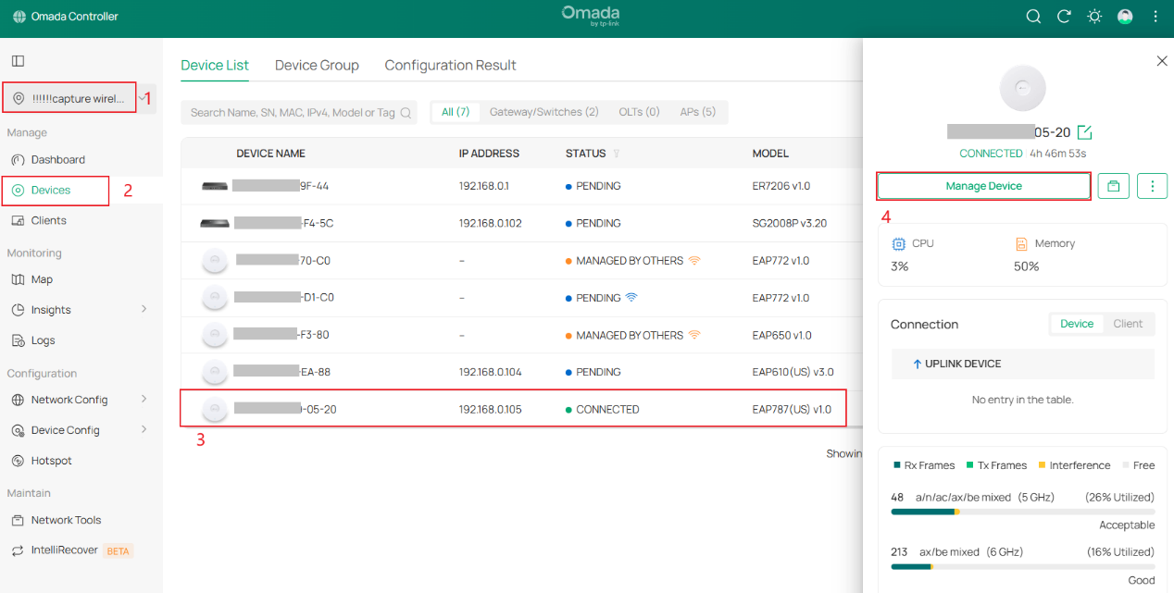Click the Manage Device button

[983, 186]
